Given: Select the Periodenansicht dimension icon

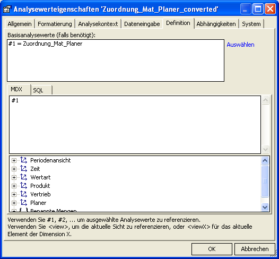Looking at the screenshot, I should pos(23,160).
